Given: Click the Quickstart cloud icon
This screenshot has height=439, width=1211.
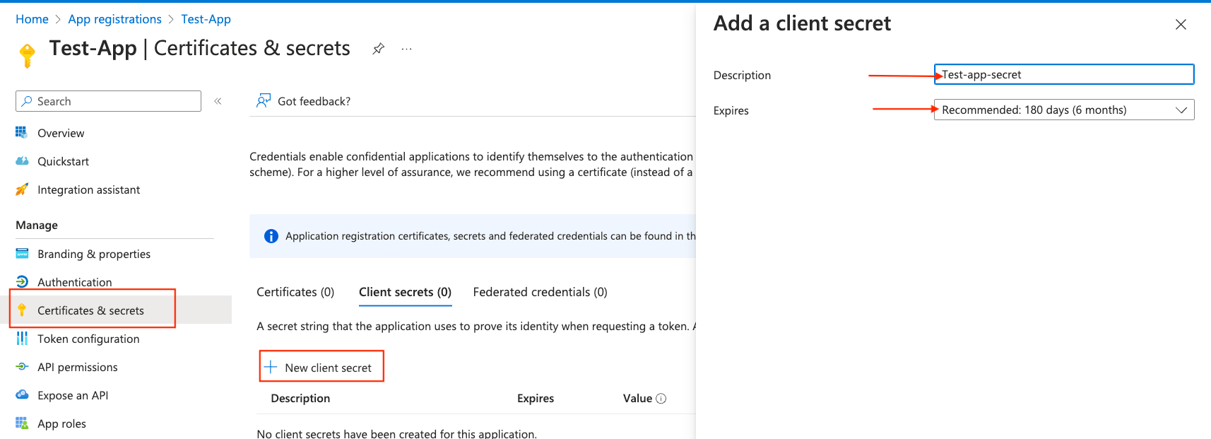Looking at the screenshot, I should (22, 161).
